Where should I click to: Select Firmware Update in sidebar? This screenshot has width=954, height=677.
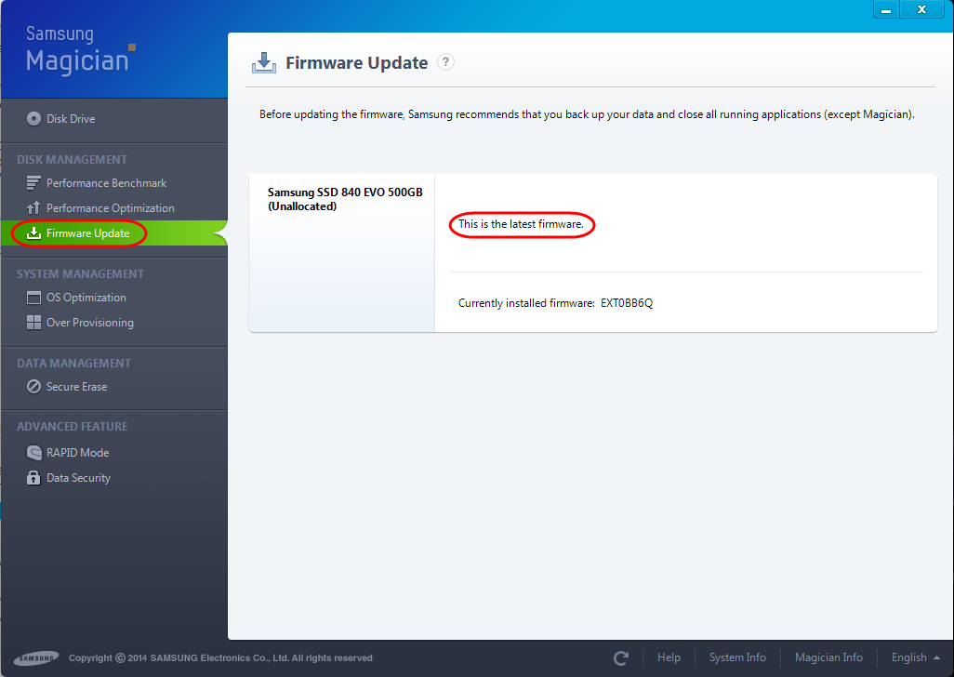tap(87, 233)
